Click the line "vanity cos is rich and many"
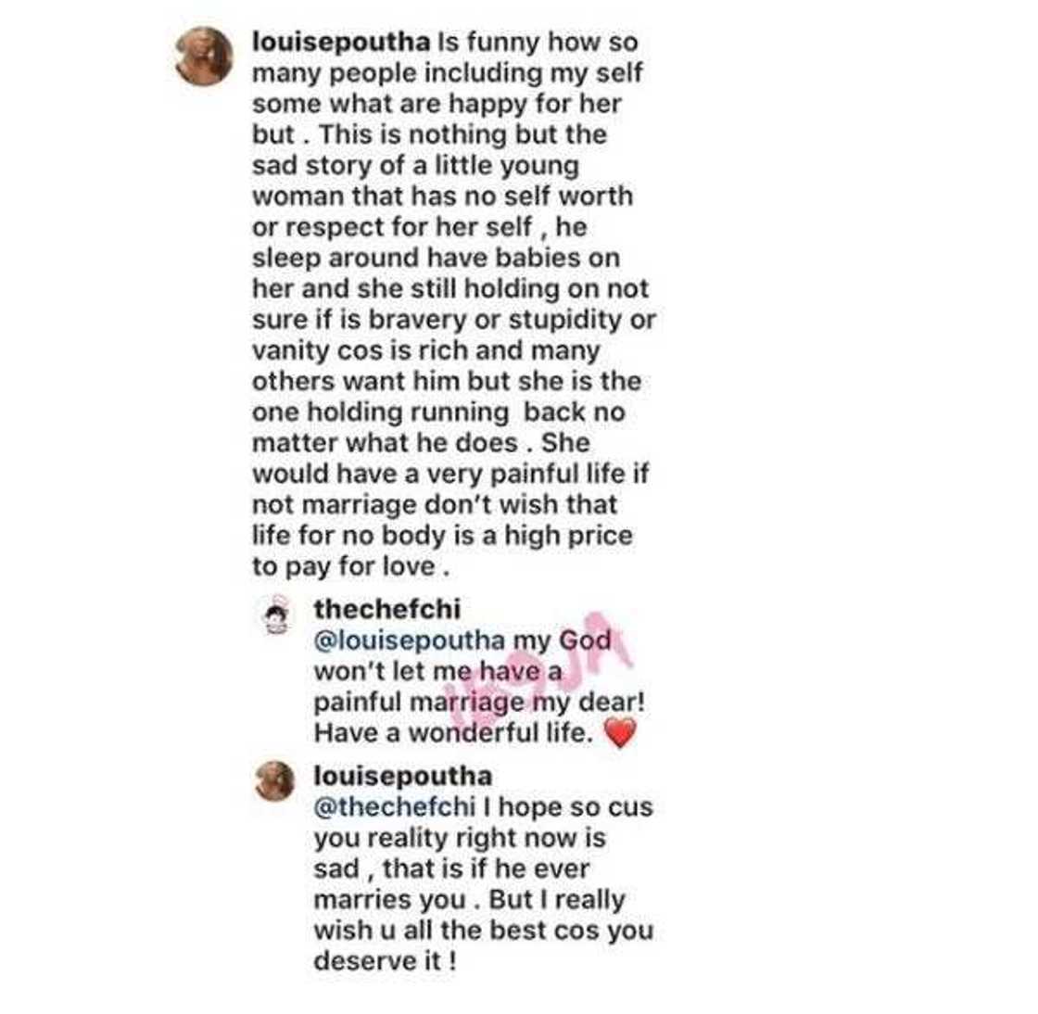This screenshot has width=1038, height=1014. [425, 350]
